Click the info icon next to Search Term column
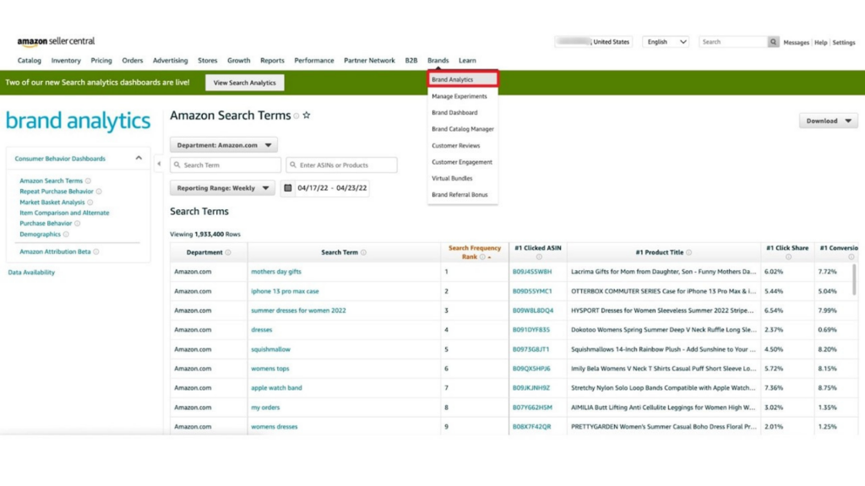This screenshot has height=486, width=865. point(365,251)
